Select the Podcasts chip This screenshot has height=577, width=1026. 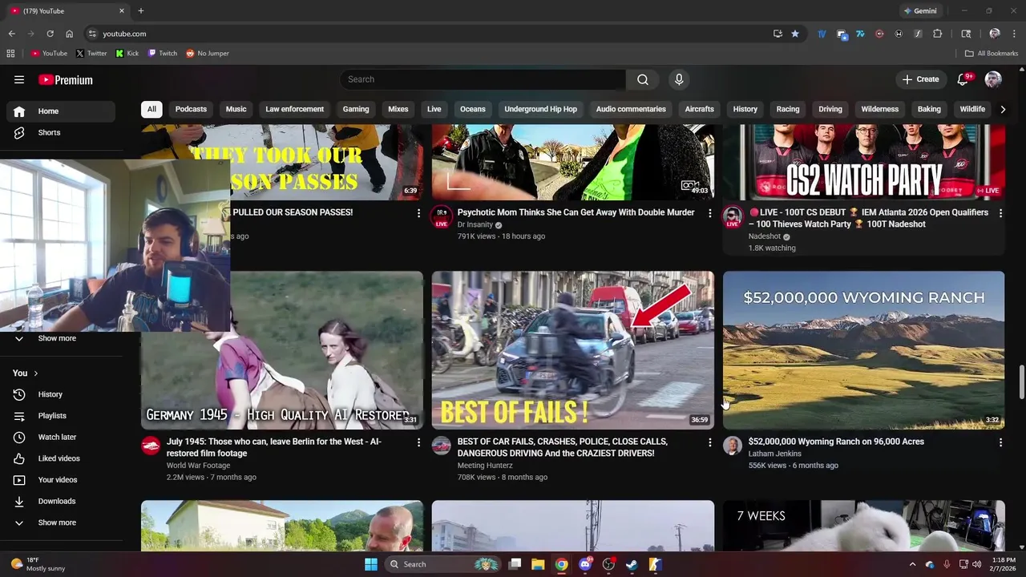click(191, 109)
